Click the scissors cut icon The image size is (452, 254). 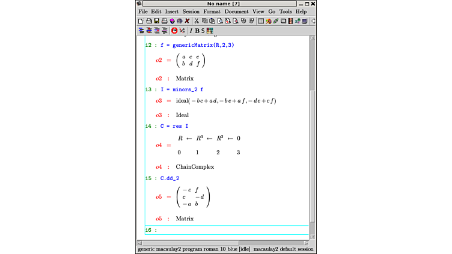click(x=197, y=21)
